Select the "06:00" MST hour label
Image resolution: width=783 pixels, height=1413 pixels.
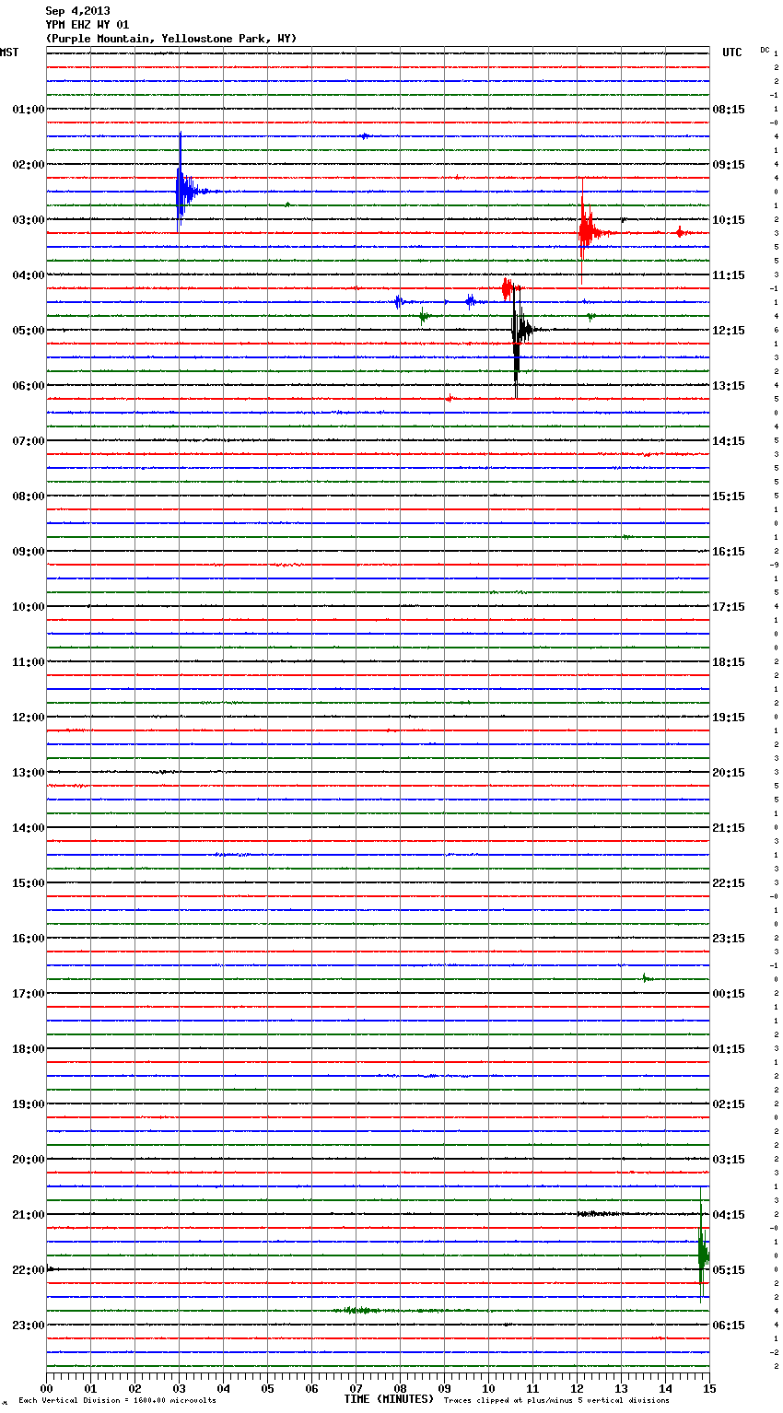pyautogui.click(x=29, y=385)
